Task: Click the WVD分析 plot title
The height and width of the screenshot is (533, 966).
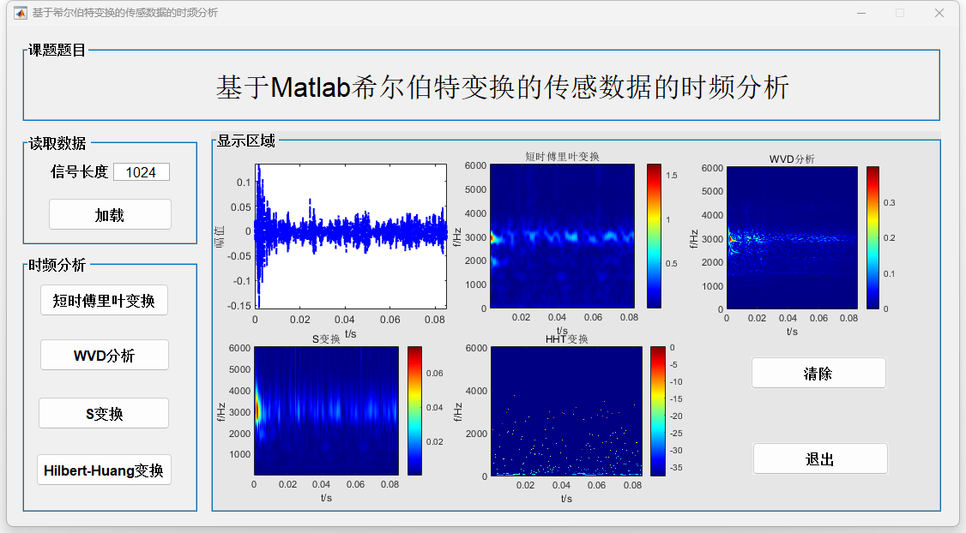Action: click(x=792, y=159)
